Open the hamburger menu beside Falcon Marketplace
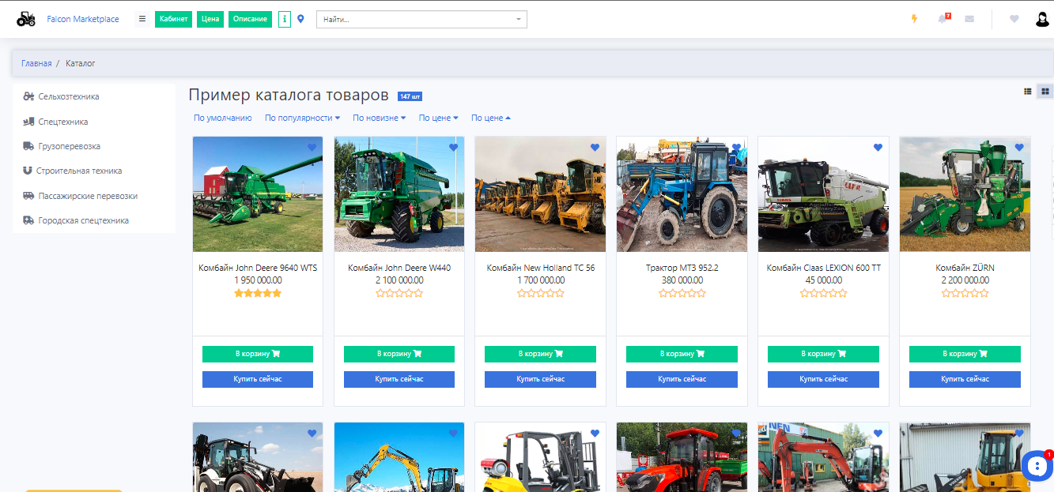This screenshot has height=492, width=1054. [x=142, y=19]
